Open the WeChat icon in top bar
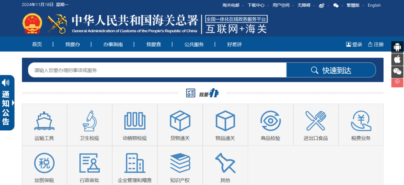Viewport: 404px width, 185px height. pos(336,5)
